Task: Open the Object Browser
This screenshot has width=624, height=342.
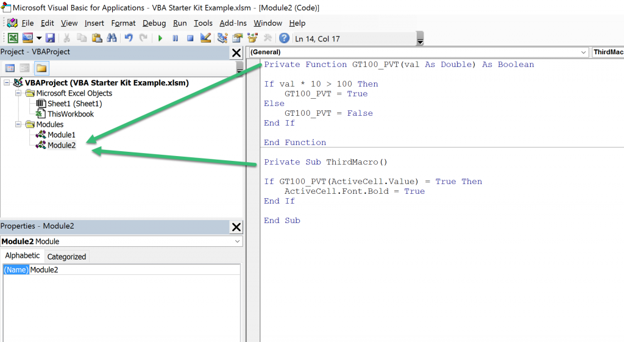Action: pyautogui.click(x=252, y=38)
